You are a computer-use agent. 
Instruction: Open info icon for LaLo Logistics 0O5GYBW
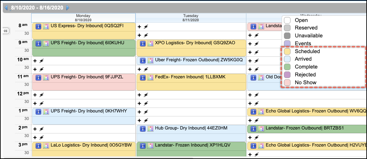39,146
